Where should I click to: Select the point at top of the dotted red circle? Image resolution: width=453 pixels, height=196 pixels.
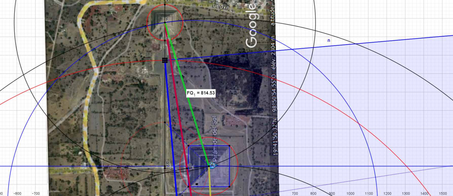coord(165,122)
